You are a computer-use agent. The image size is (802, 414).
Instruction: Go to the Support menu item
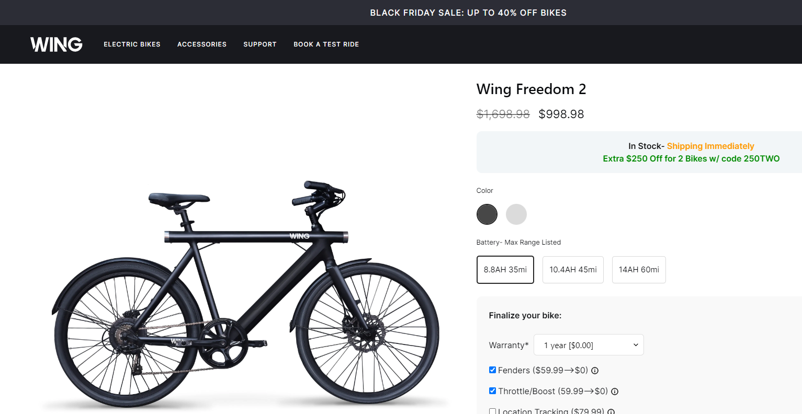(260, 44)
